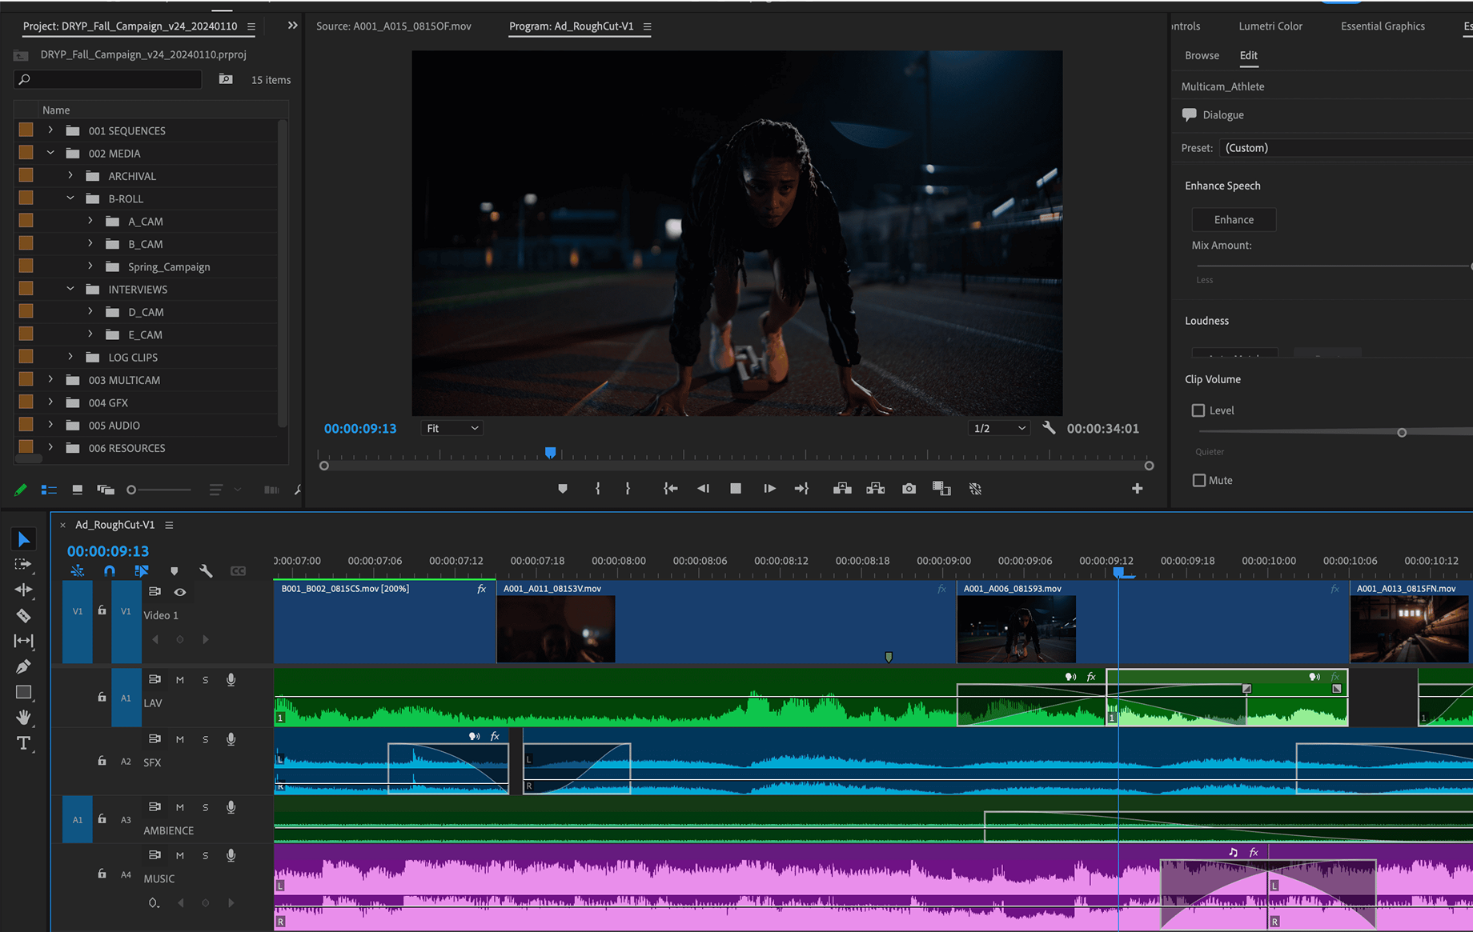Image resolution: width=1473 pixels, height=932 pixels.
Task: Select the Razor tool
Action: click(23, 615)
